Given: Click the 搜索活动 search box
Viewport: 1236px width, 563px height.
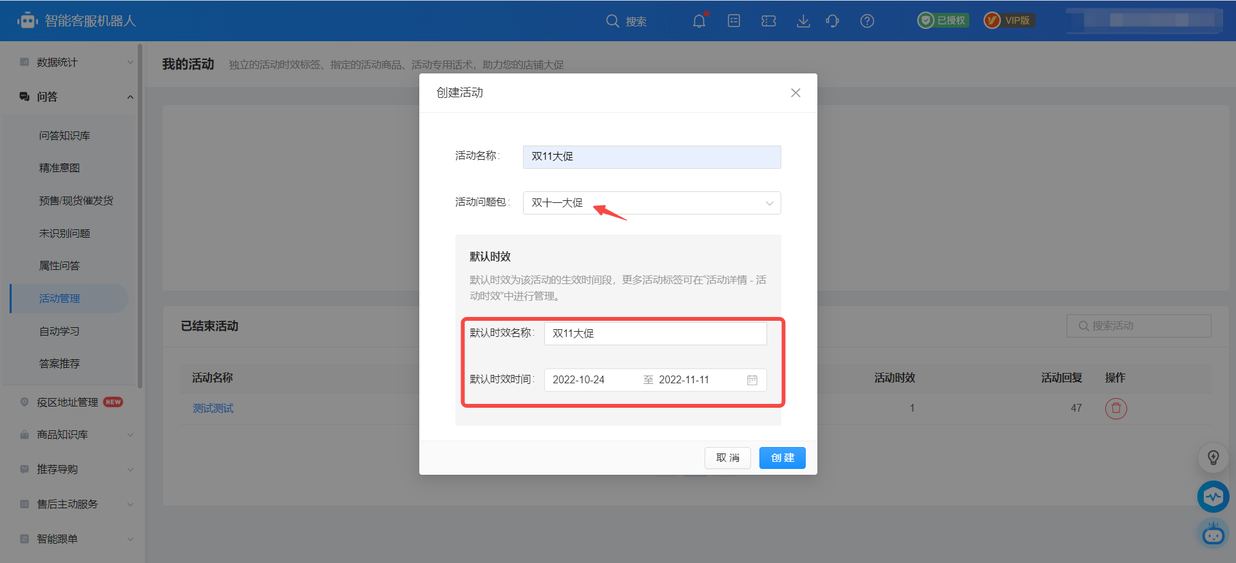Looking at the screenshot, I should (x=1139, y=326).
